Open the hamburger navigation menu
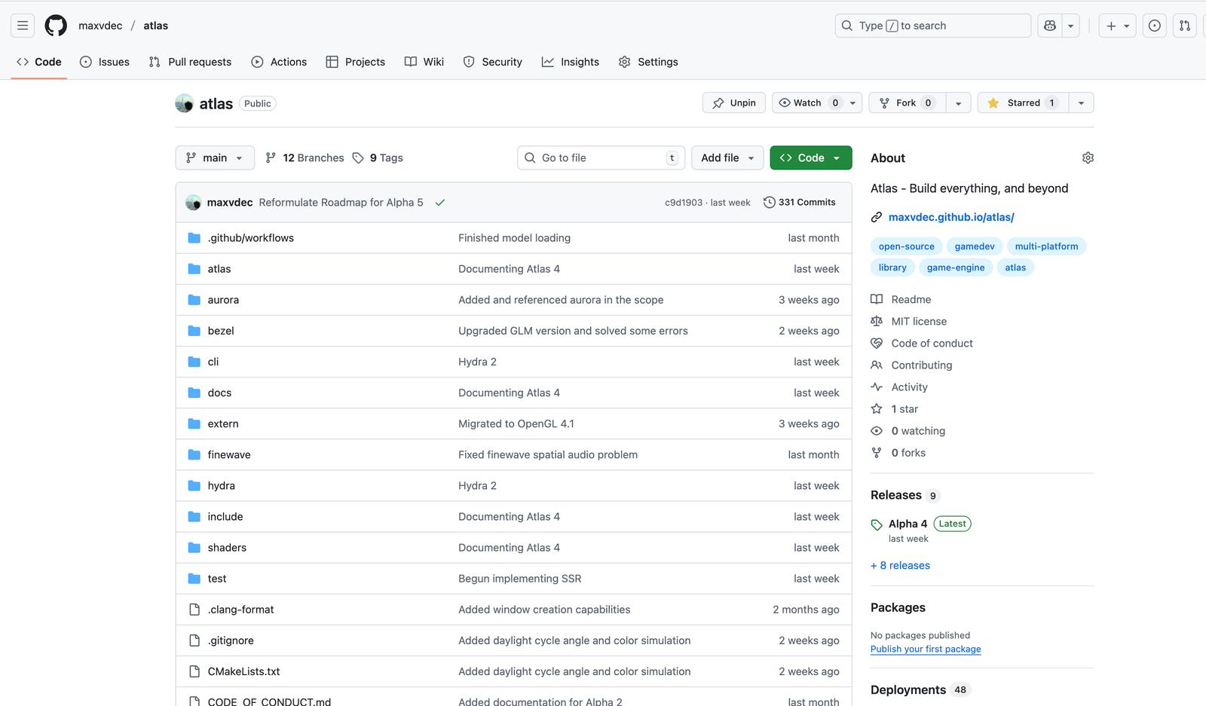 23,26
